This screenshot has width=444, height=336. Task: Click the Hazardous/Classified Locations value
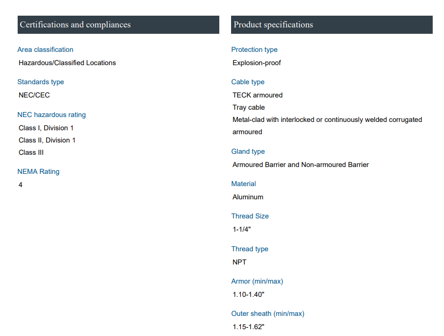coord(67,63)
